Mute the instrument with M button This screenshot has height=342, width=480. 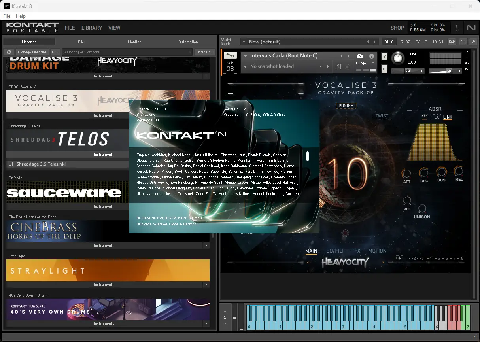[384, 69]
